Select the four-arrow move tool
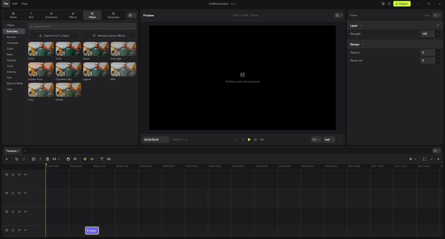 pyautogui.click(x=75, y=159)
